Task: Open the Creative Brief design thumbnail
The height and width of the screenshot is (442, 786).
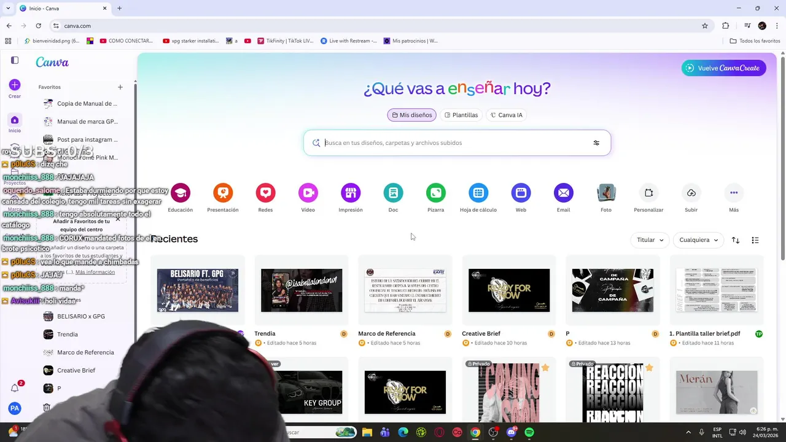Action: click(509, 290)
